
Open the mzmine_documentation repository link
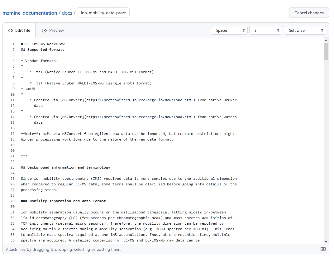tap(30, 13)
